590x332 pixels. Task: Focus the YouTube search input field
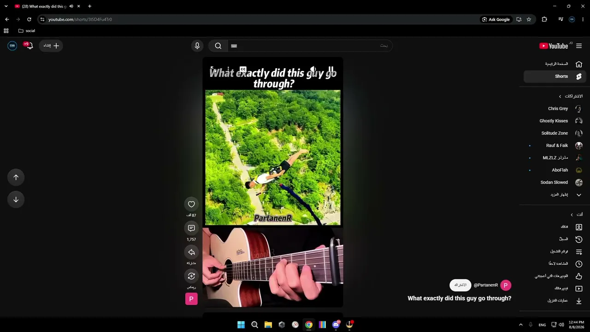(x=310, y=46)
